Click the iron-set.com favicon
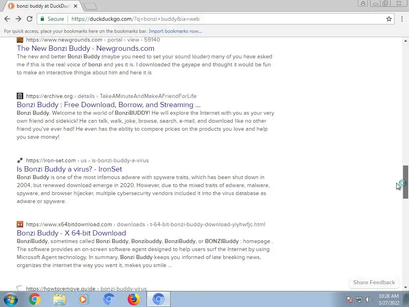The height and width of the screenshot is (307, 409). point(20,160)
